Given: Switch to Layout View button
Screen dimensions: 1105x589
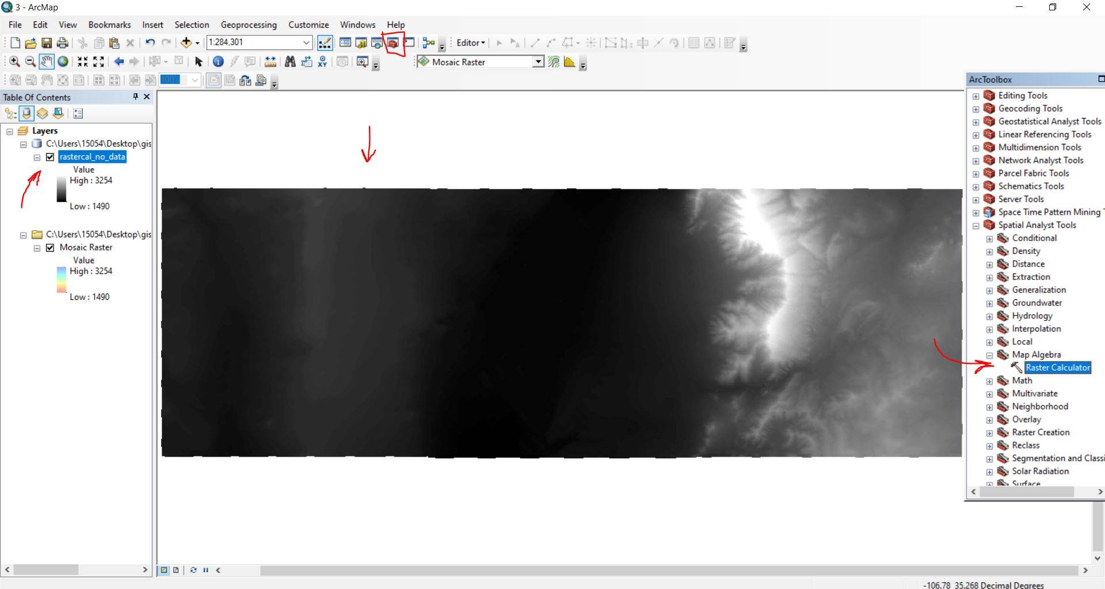Looking at the screenshot, I should [x=176, y=570].
